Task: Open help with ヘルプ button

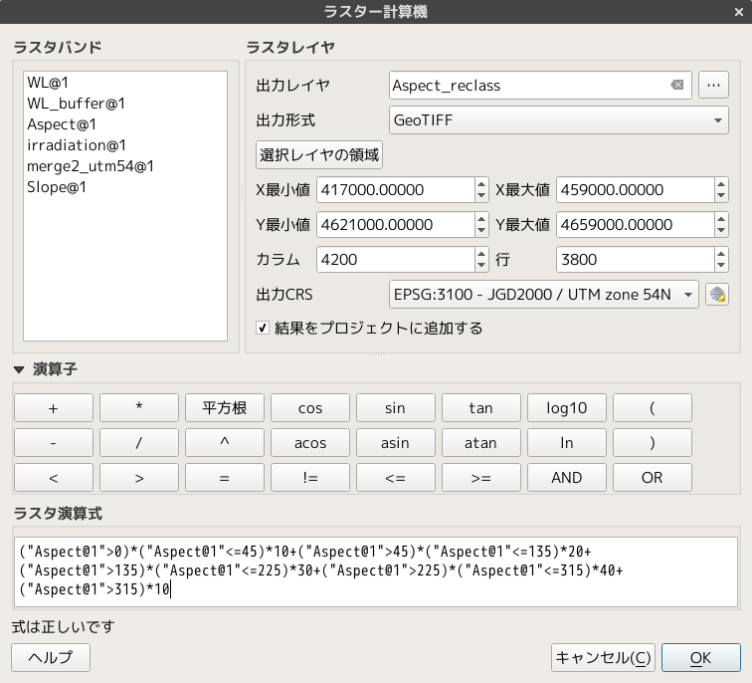Action: tap(51, 657)
